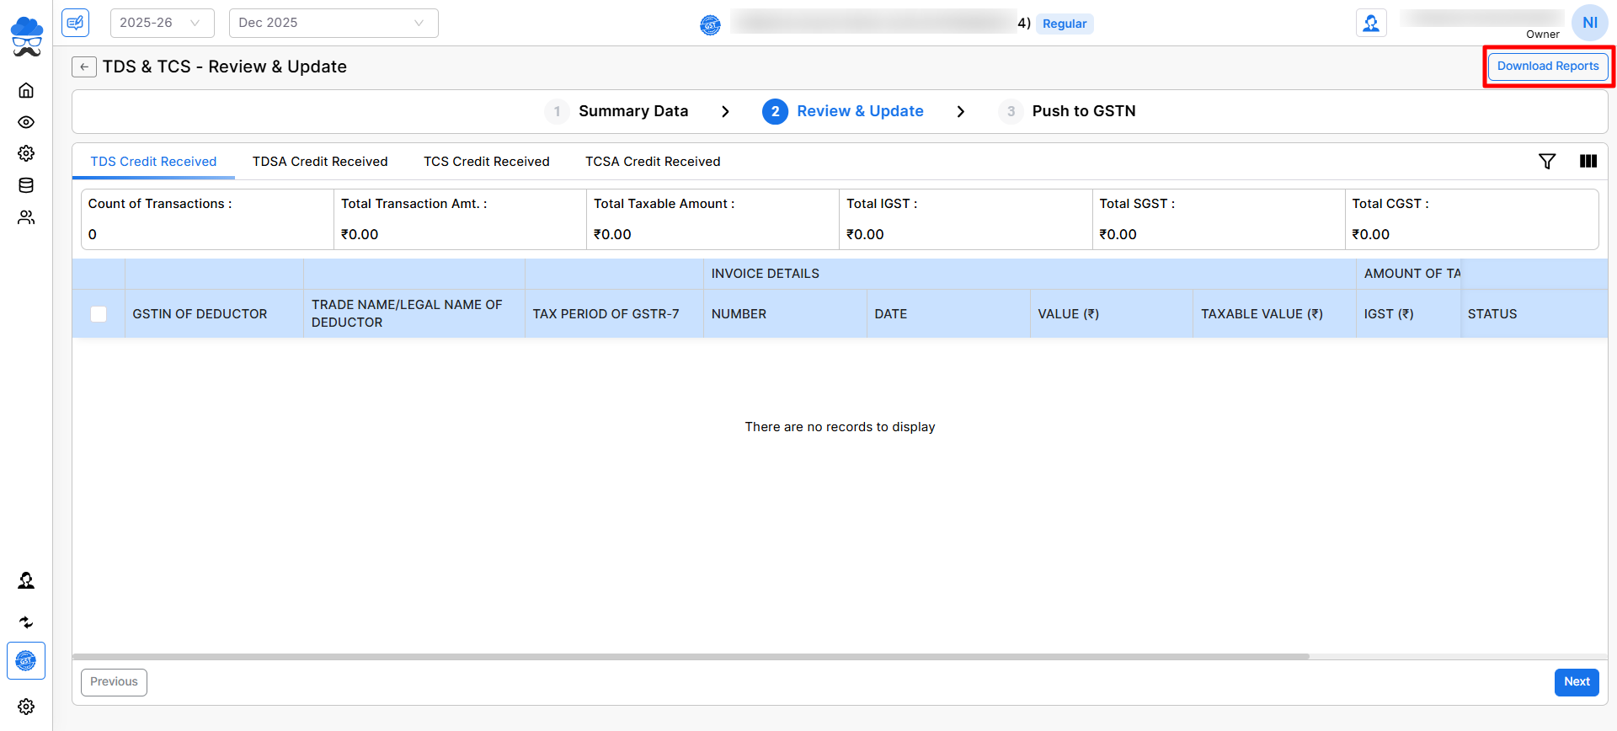Open the eye view icon in sidebar

click(x=26, y=122)
